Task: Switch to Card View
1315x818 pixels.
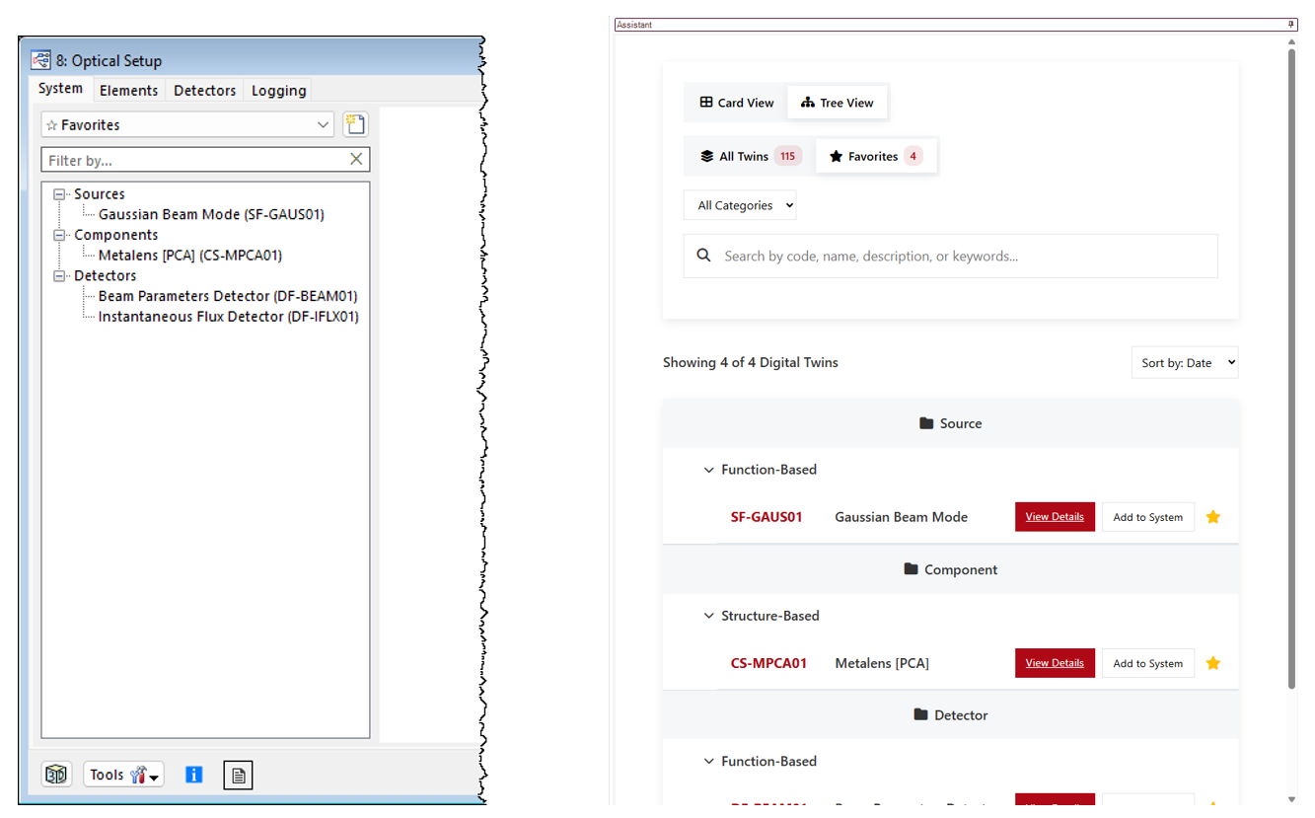Action: 737,103
